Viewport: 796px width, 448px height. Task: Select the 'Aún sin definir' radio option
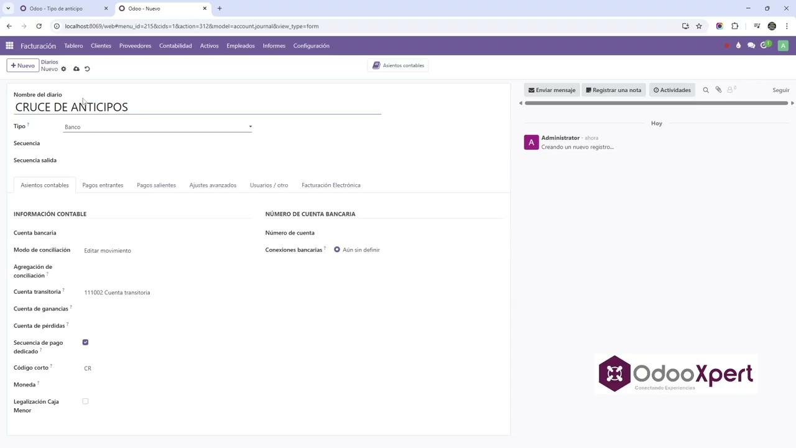pyautogui.click(x=337, y=250)
